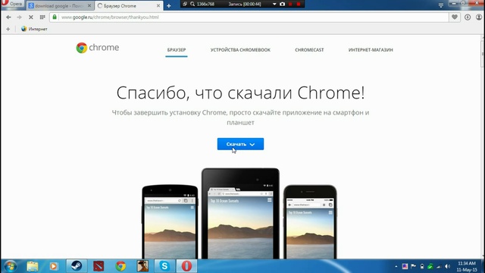The image size is (485, 273).
Task: Click the green security padlock icon
Action: (x=55, y=17)
